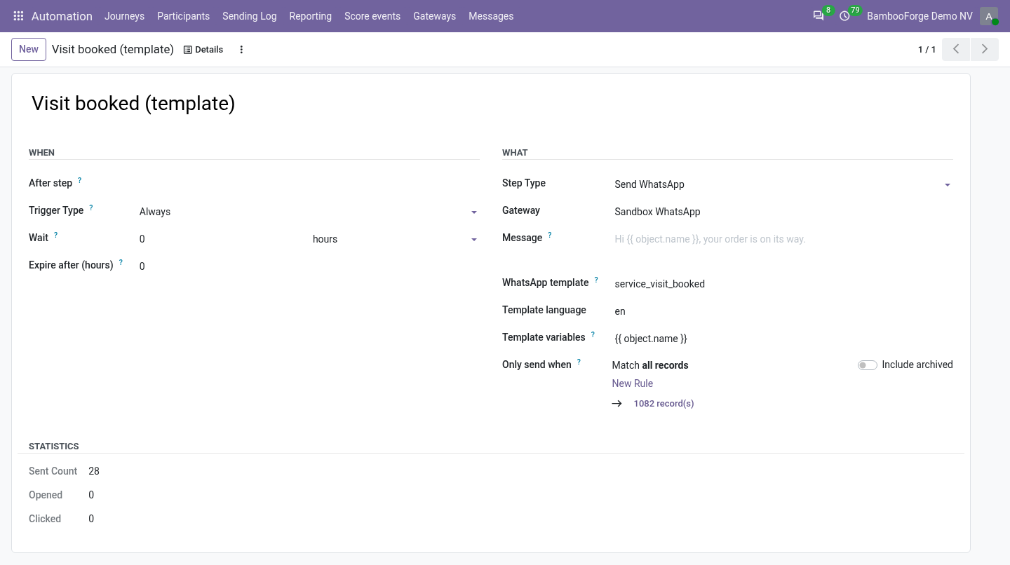Open the conversations icon with badge 8
Image resolution: width=1010 pixels, height=565 pixels.
pyautogui.click(x=819, y=16)
